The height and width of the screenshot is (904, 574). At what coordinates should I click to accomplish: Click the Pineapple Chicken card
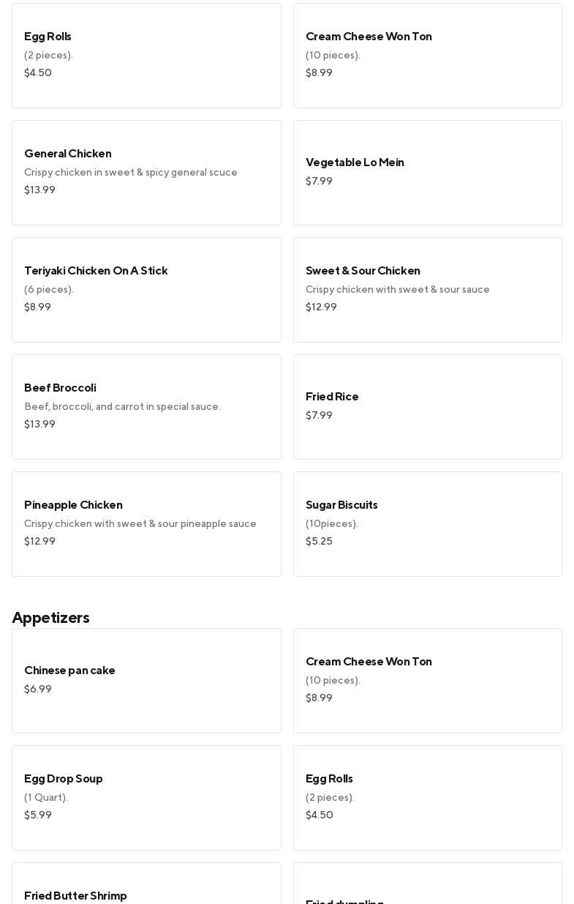pos(146,524)
